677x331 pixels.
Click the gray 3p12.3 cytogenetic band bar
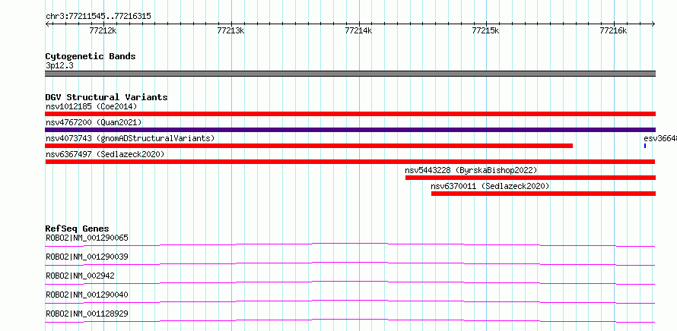[350, 74]
